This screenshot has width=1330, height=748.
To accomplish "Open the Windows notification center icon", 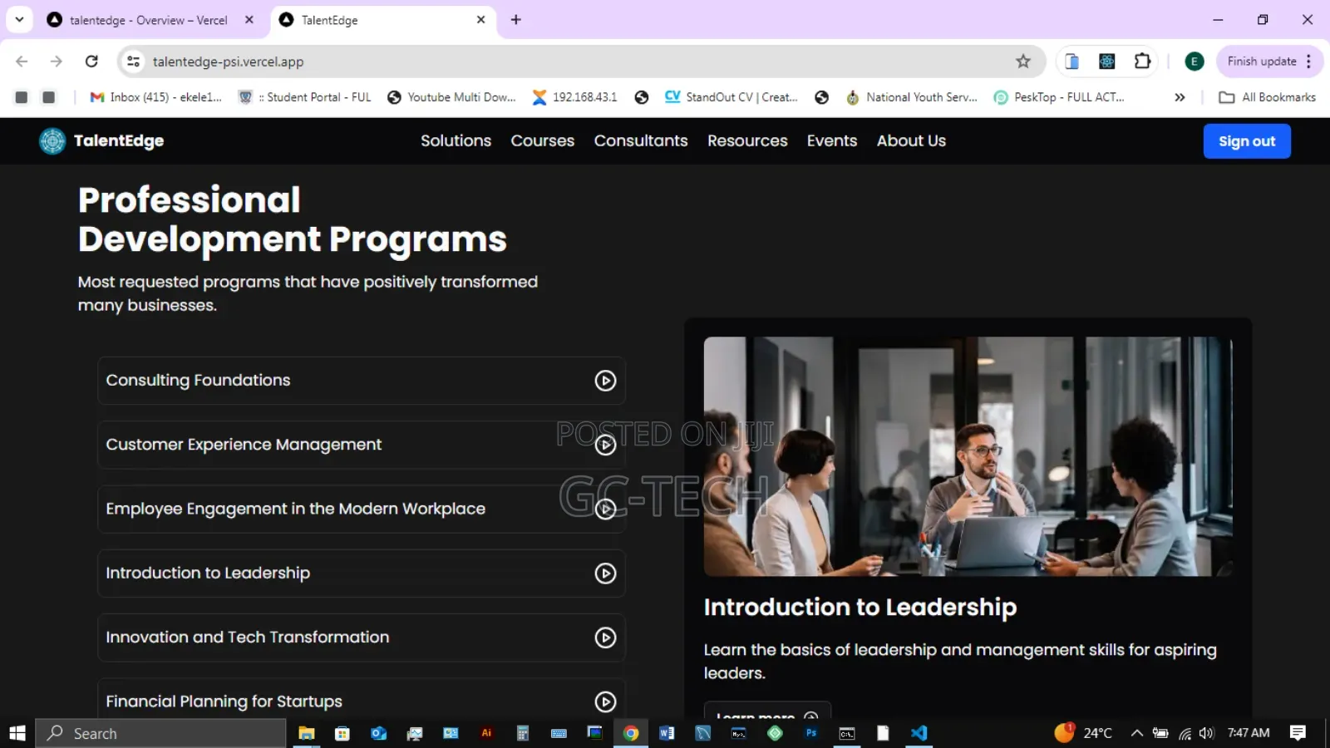I will pyautogui.click(x=1298, y=733).
